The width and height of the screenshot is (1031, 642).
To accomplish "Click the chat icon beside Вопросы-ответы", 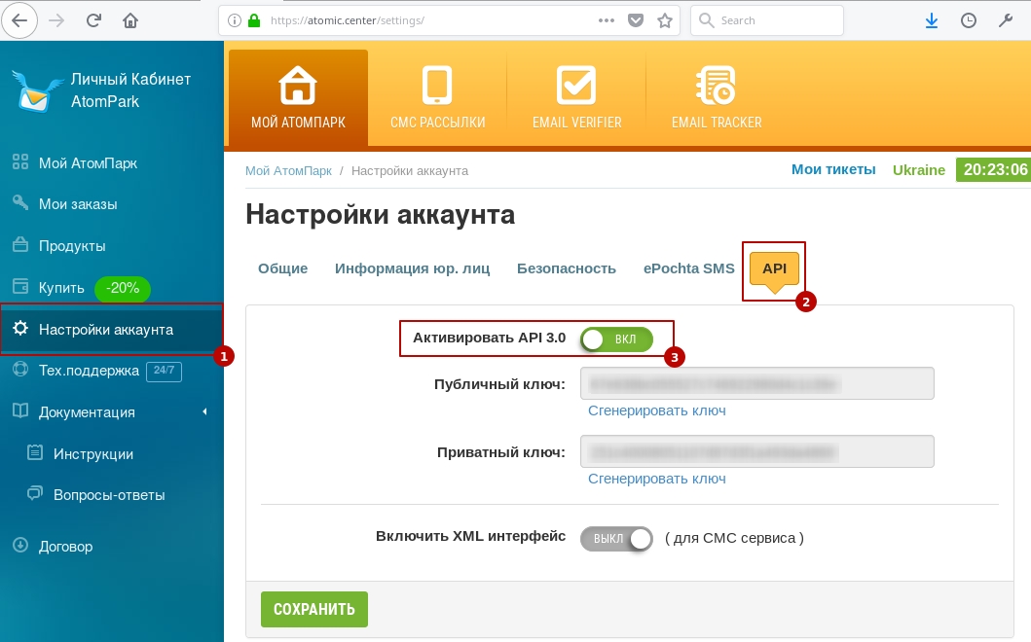I will [x=35, y=493].
